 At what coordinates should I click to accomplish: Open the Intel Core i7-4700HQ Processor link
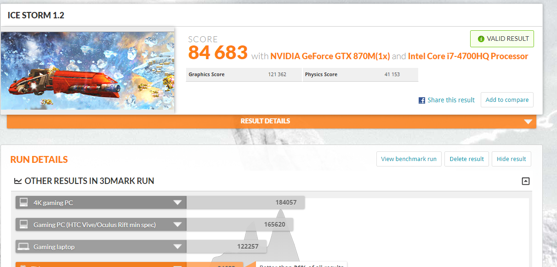[x=468, y=56]
